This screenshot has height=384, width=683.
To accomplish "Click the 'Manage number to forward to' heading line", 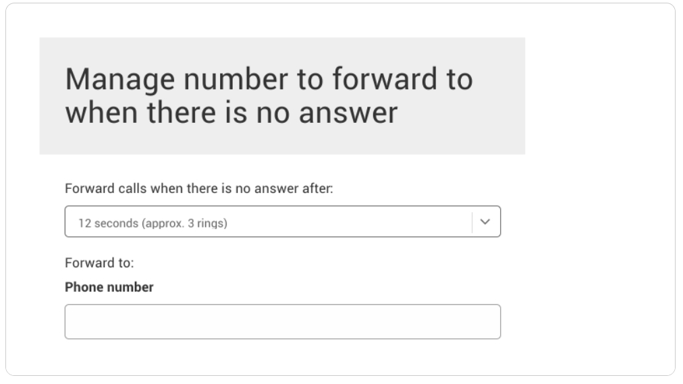I will pyautogui.click(x=269, y=79).
